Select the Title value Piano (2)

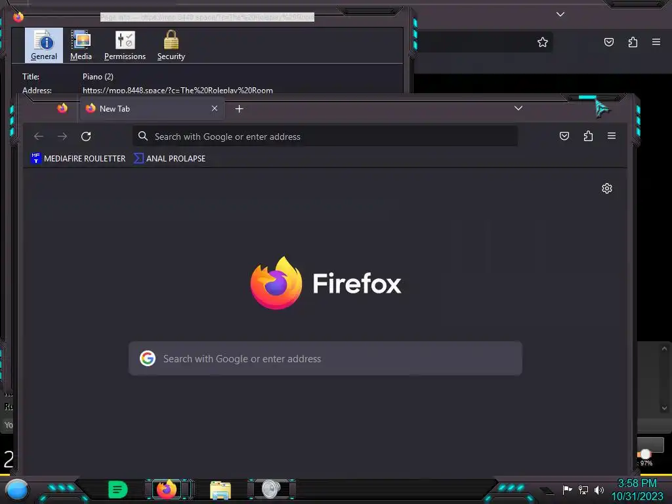tap(98, 77)
